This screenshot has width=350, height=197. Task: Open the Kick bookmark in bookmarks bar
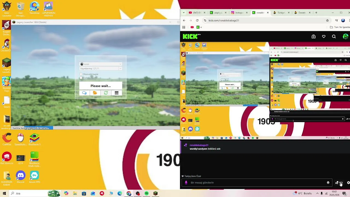point(199,27)
